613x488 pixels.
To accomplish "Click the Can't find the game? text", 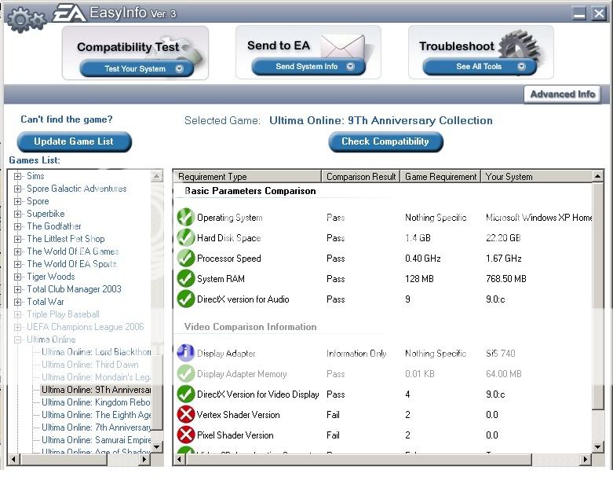I will (67, 119).
